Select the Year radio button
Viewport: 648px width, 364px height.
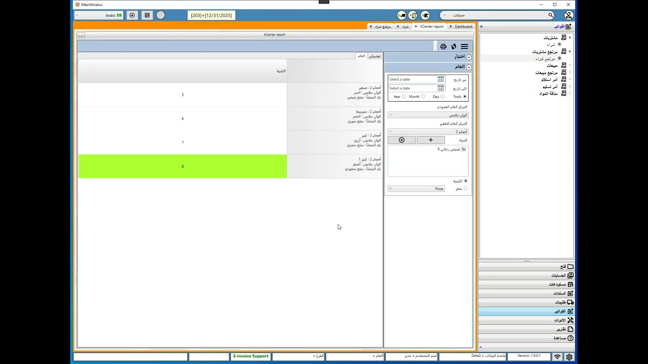coord(403,97)
